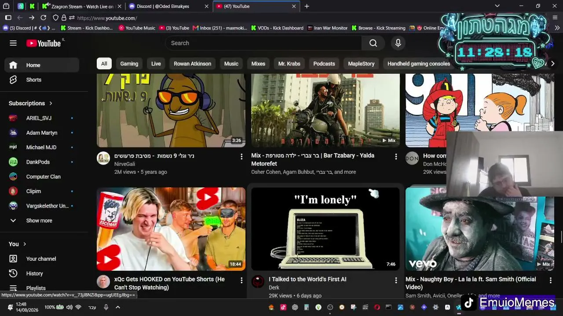Open options for the NirveGali video
The image size is (563, 316).
(x=241, y=156)
